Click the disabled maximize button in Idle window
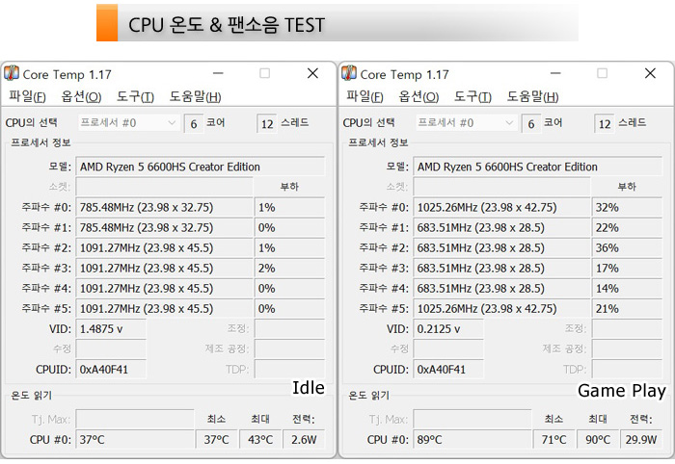The width and height of the screenshot is (675, 464). [x=265, y=73]
